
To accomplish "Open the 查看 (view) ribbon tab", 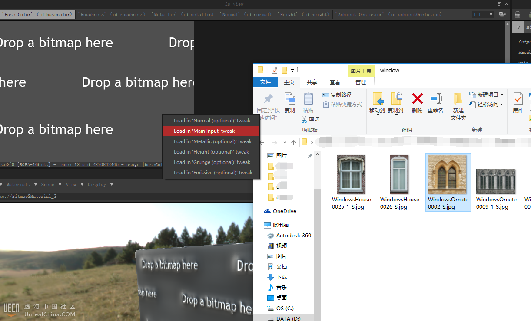I will (x=335, y=82).
